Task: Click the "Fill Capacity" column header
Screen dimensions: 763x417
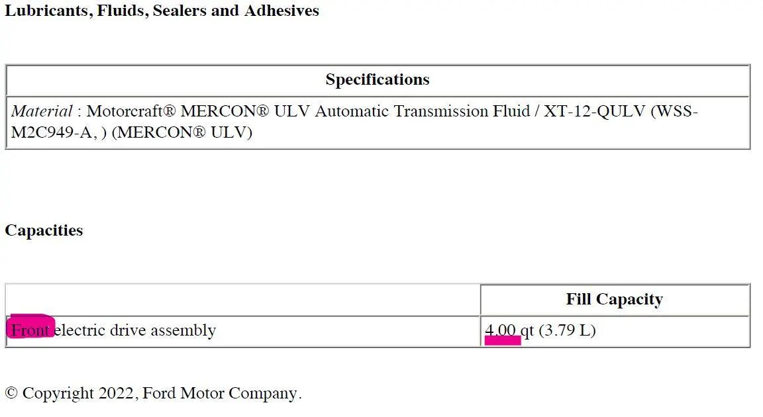Action: pos(614,300)
